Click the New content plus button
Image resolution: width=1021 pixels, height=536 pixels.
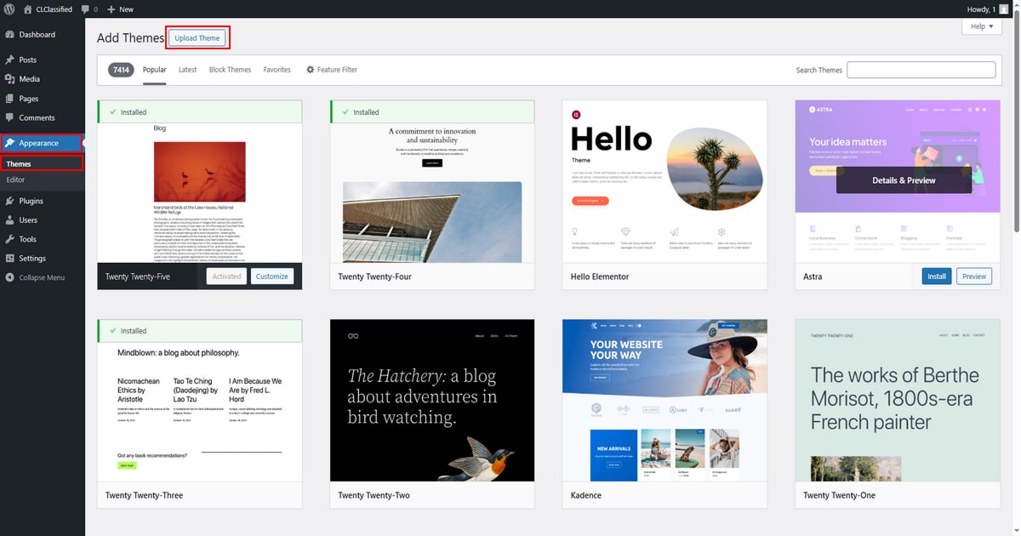120,9
